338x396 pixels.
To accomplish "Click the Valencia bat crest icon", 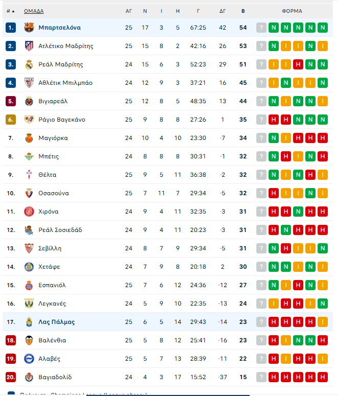I will tap(29, 340).
